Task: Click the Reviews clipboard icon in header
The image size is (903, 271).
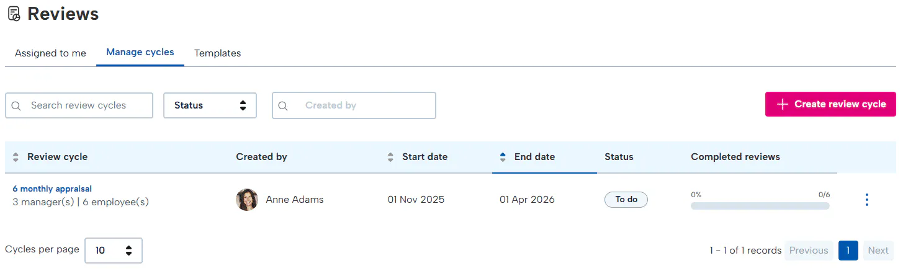Action: pos(14,14)
